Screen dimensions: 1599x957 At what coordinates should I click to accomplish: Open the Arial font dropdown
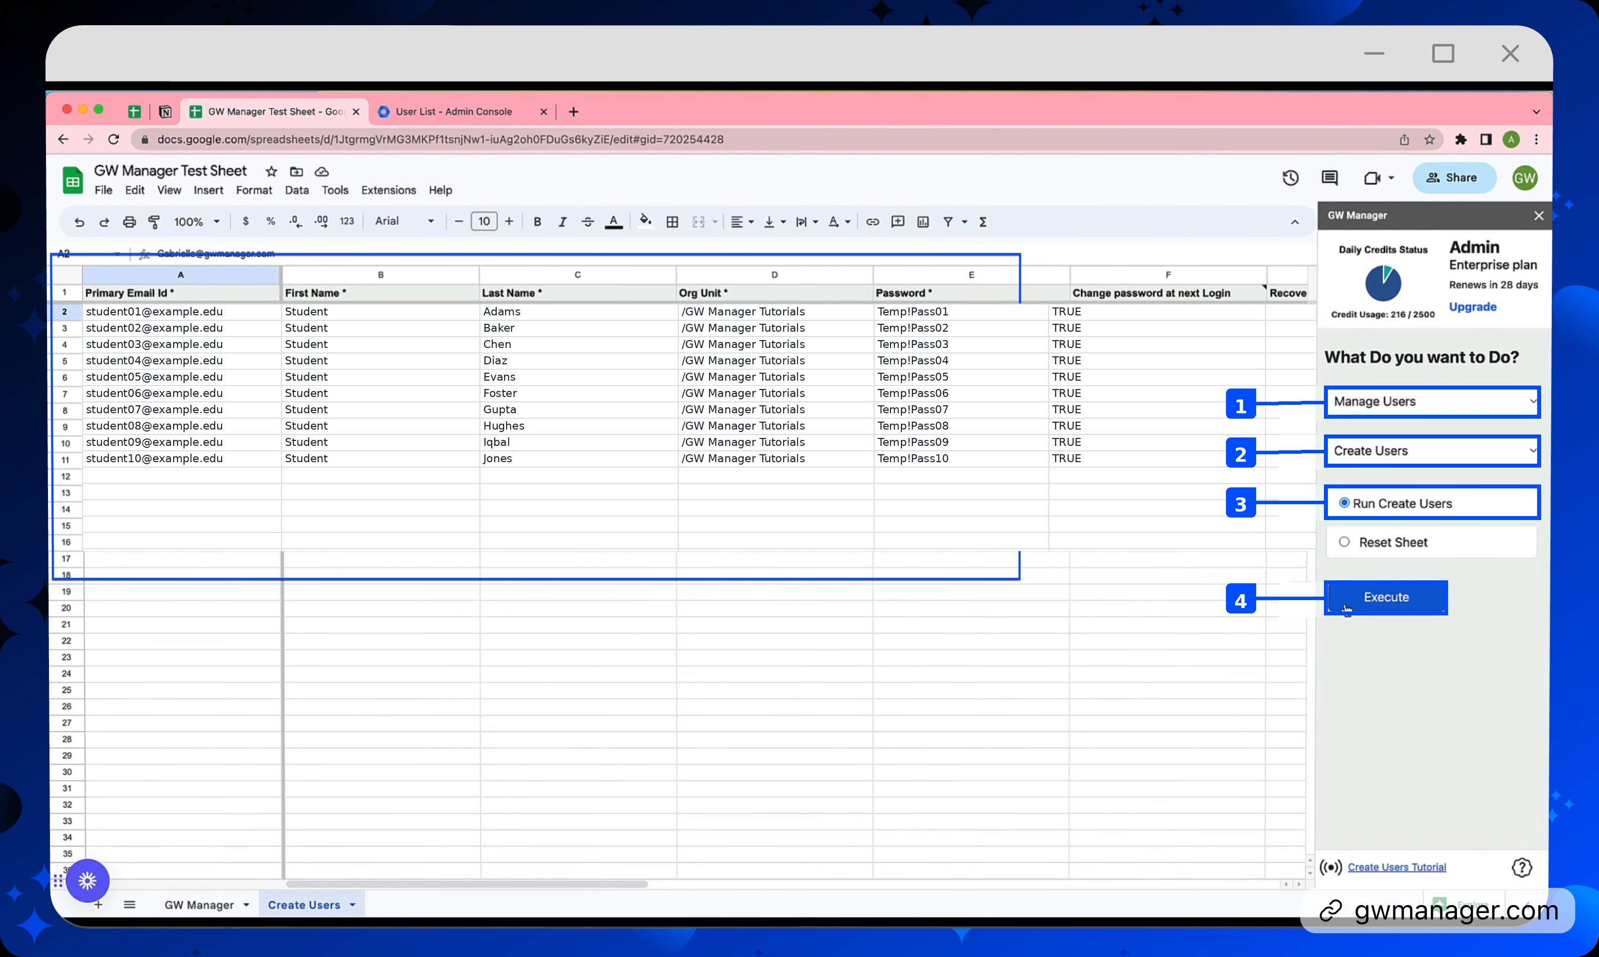point(404,221)
